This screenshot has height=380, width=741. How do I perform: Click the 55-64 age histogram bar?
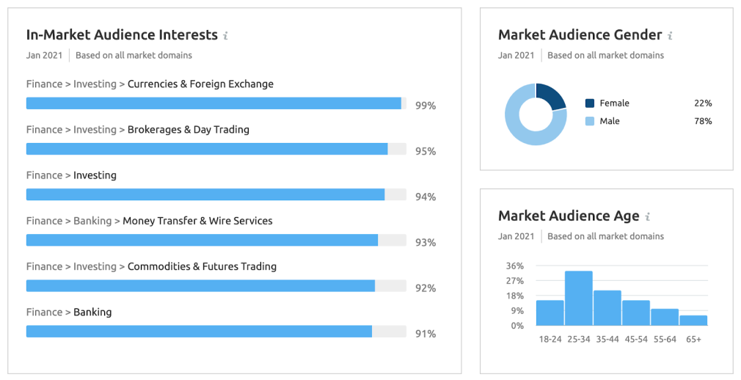tap(665, 317)
